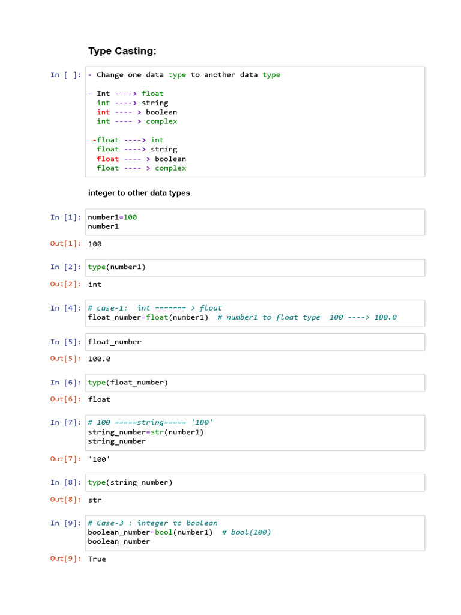Click the 'Out[1]:' prompt label

click(65, 244)
